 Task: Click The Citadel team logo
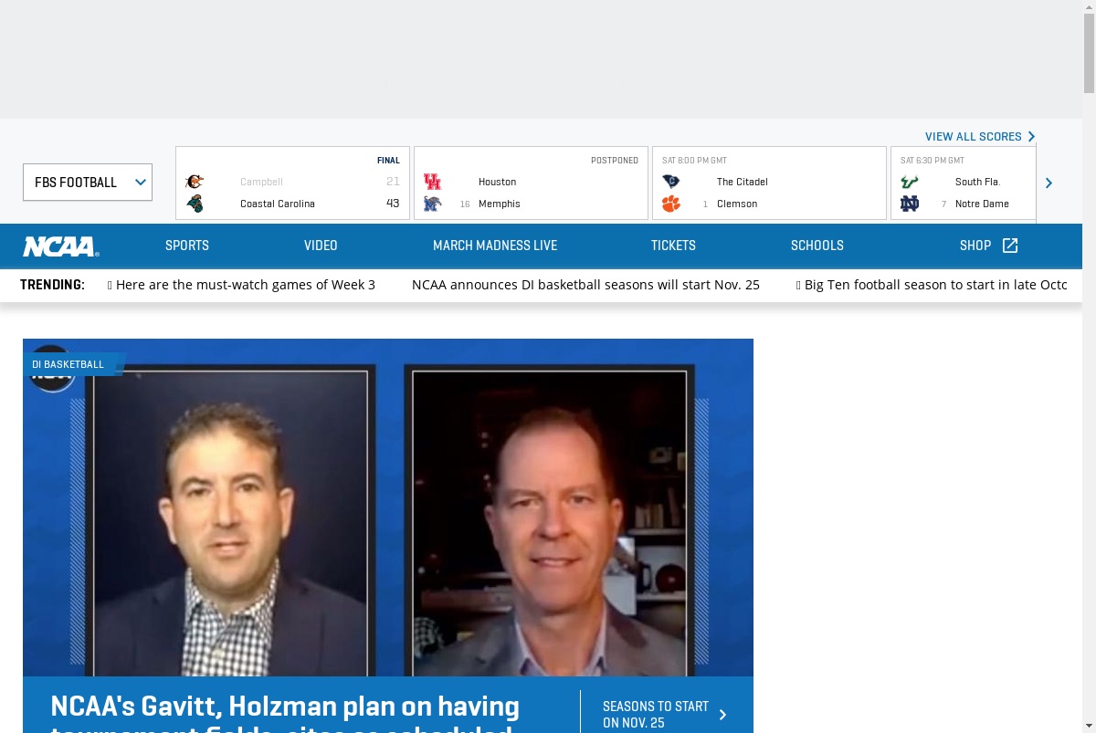coord(671,182)
